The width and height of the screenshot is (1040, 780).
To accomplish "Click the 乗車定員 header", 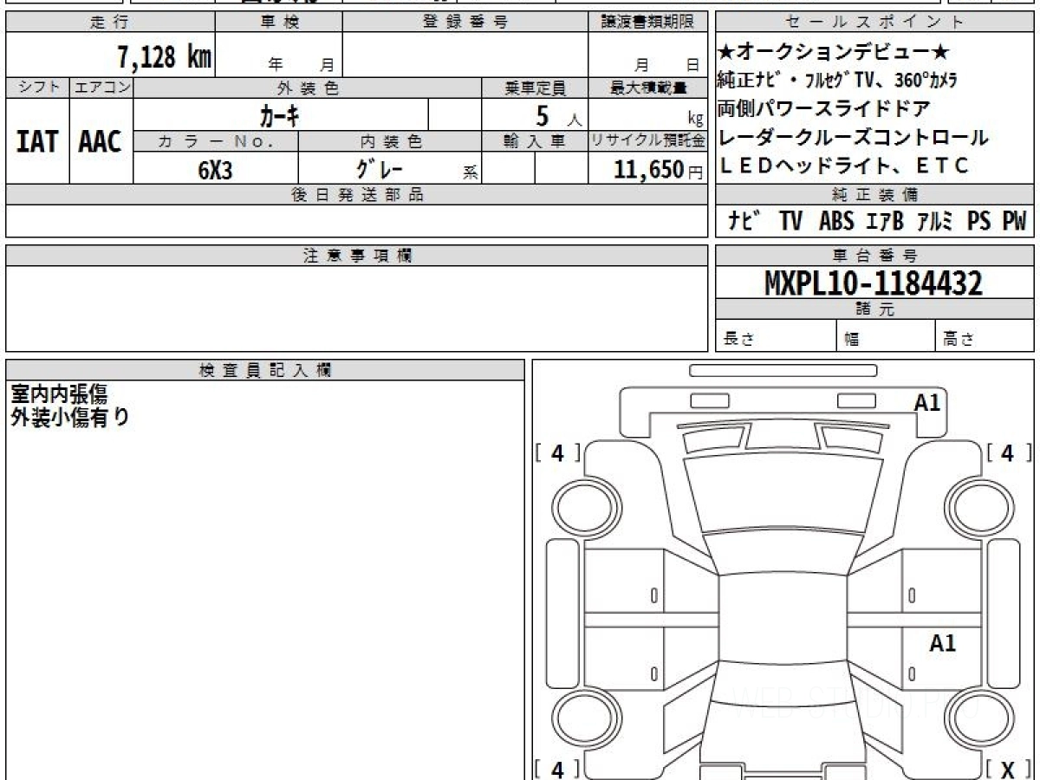I will (x=535, y=88).
